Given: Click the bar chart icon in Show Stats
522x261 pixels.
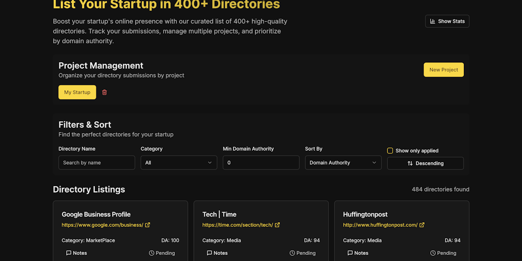Looking at the screenshot, I should pos(432,21).
